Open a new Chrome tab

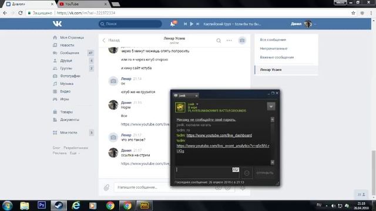116,4
